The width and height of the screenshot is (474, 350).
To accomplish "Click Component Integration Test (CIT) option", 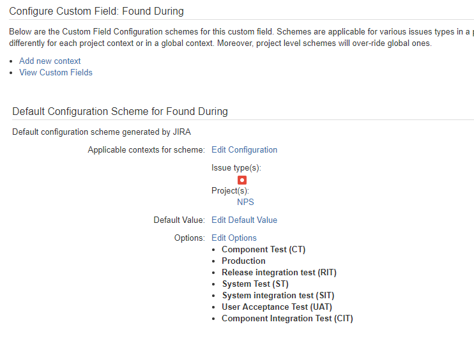I will point(287,319).
